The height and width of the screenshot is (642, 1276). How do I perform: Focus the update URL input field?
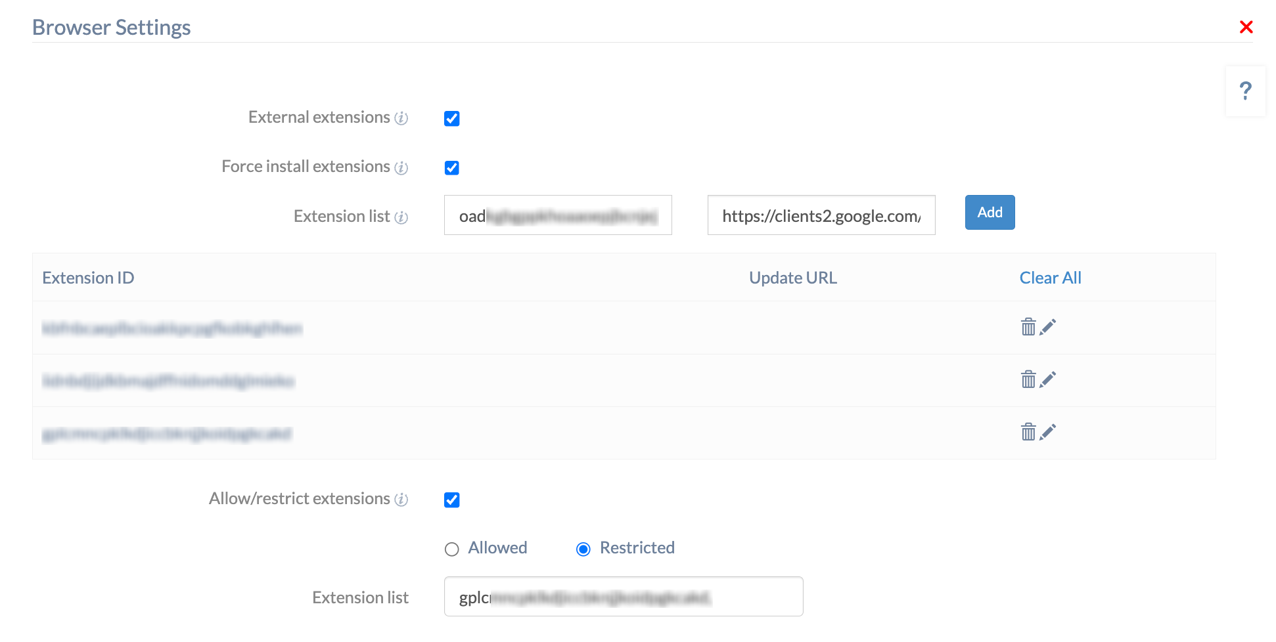click(821, 215)
